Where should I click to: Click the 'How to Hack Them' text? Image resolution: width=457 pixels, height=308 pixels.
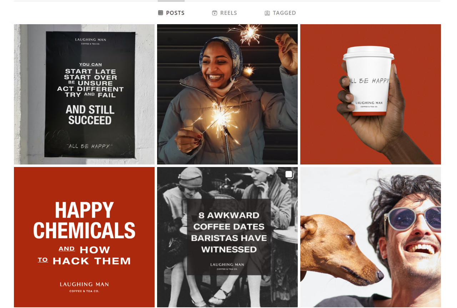point(84,255)
